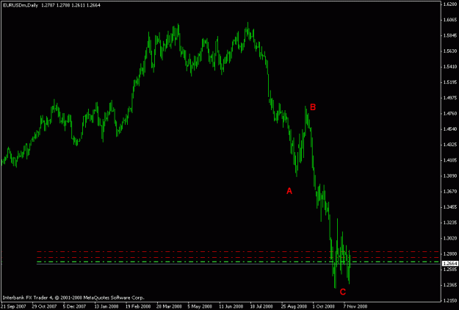Click the 1.4760 price axis label

tap(450, 113)
